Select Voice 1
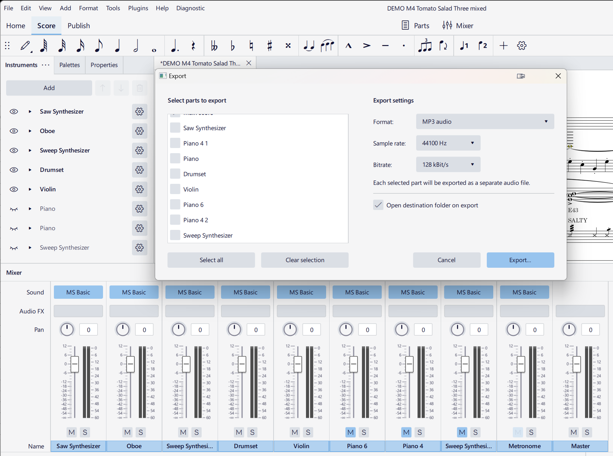The width and height of the screenshot is (613, 456). pos(464,46)
